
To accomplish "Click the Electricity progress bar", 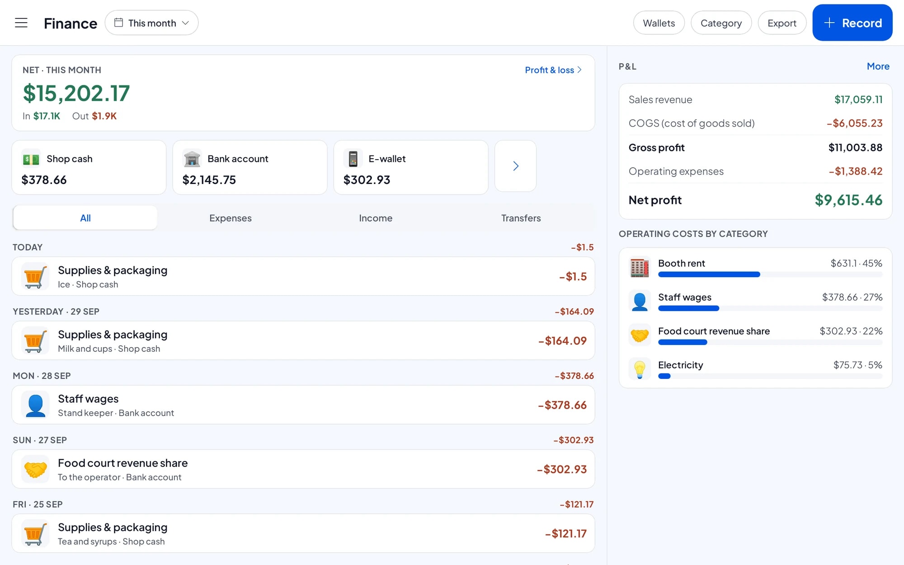I will (x=770, y=377).
